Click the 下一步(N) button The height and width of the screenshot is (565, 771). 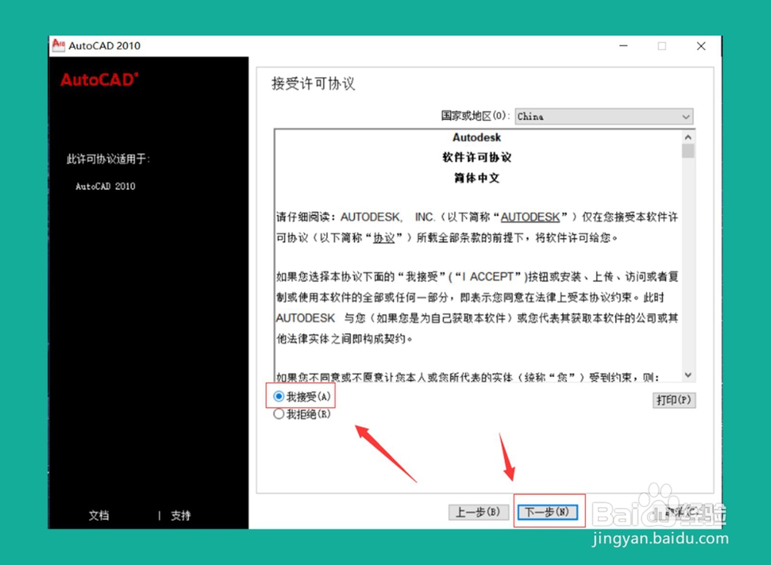(x=547, y=512)
